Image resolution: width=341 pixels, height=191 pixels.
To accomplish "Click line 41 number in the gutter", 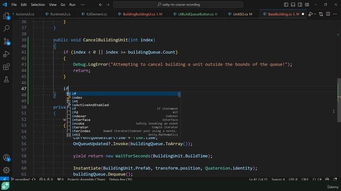I will pos(23,52).
